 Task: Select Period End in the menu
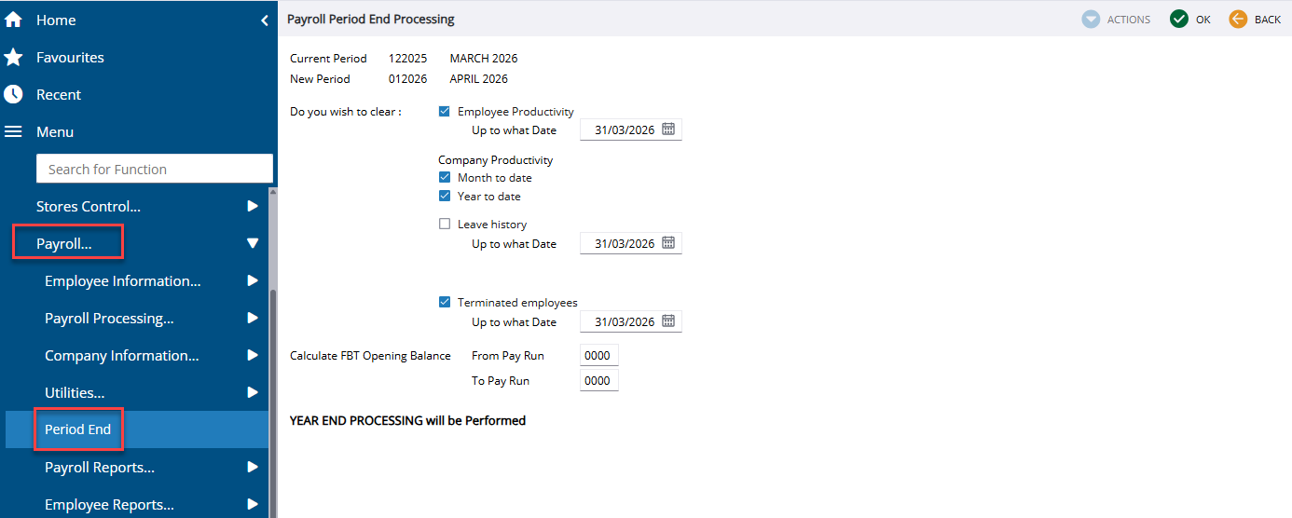pyautogui.click(x=78, y=429)
